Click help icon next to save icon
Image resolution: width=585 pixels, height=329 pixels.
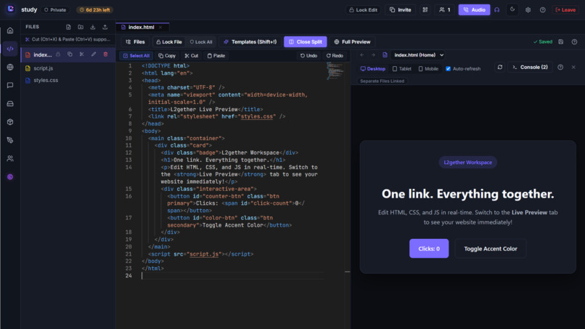click(x=574, y=42)
